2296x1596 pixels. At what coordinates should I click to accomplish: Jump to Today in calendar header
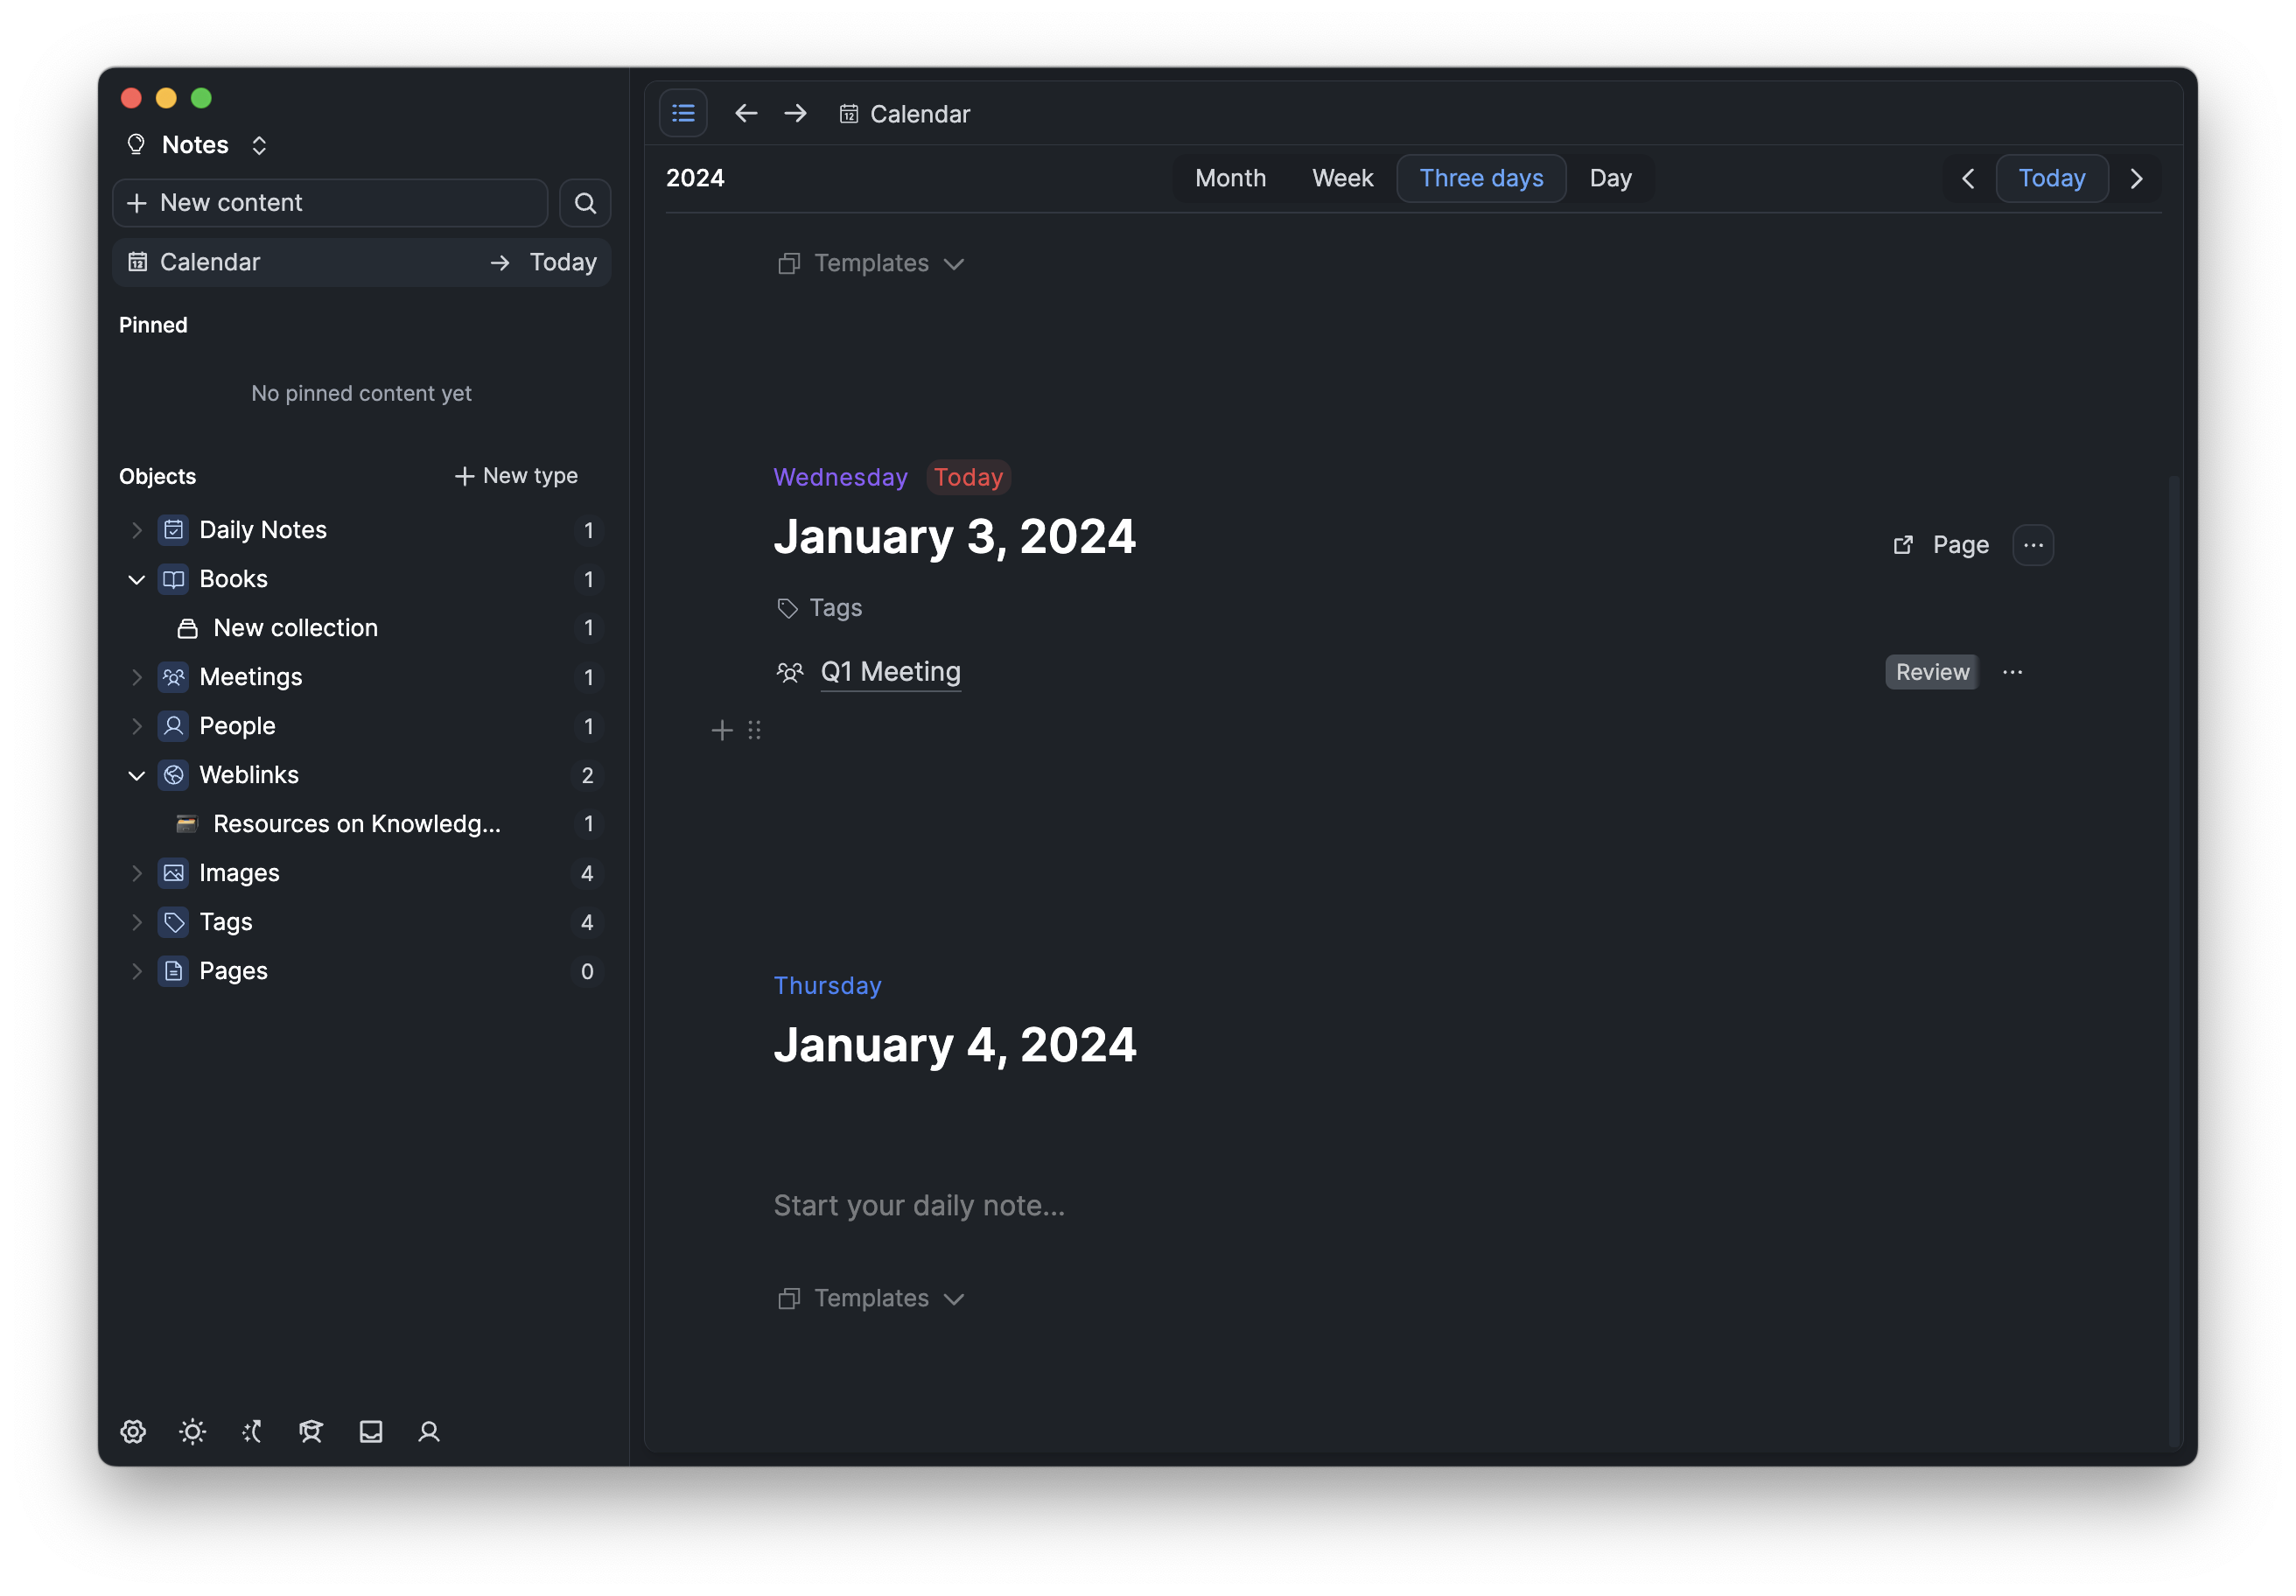pyautogui.click(x=2051, y=178)
